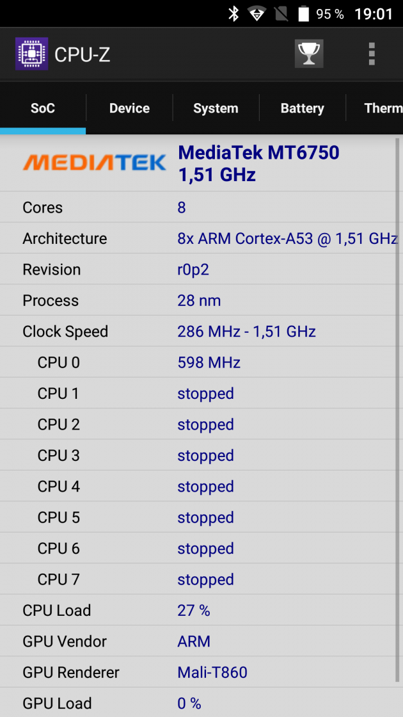Tap the Architecture row value
Viewport: 403px width, 717px height.
pyautogui.click(x=287, y=239)
